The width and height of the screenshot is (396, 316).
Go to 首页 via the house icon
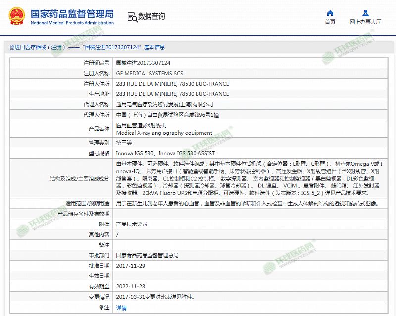tap(330, 13)
